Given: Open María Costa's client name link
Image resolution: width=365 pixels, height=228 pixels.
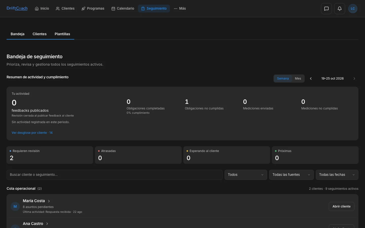Looking at the screenshot, I should point(34,201).
